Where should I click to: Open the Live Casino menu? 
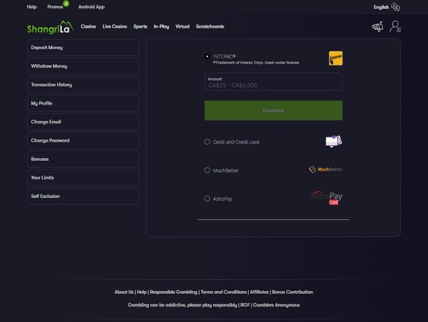[114, 26]
